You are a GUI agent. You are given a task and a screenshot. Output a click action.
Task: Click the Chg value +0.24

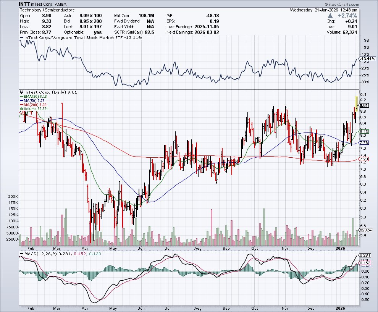[351, 21]
